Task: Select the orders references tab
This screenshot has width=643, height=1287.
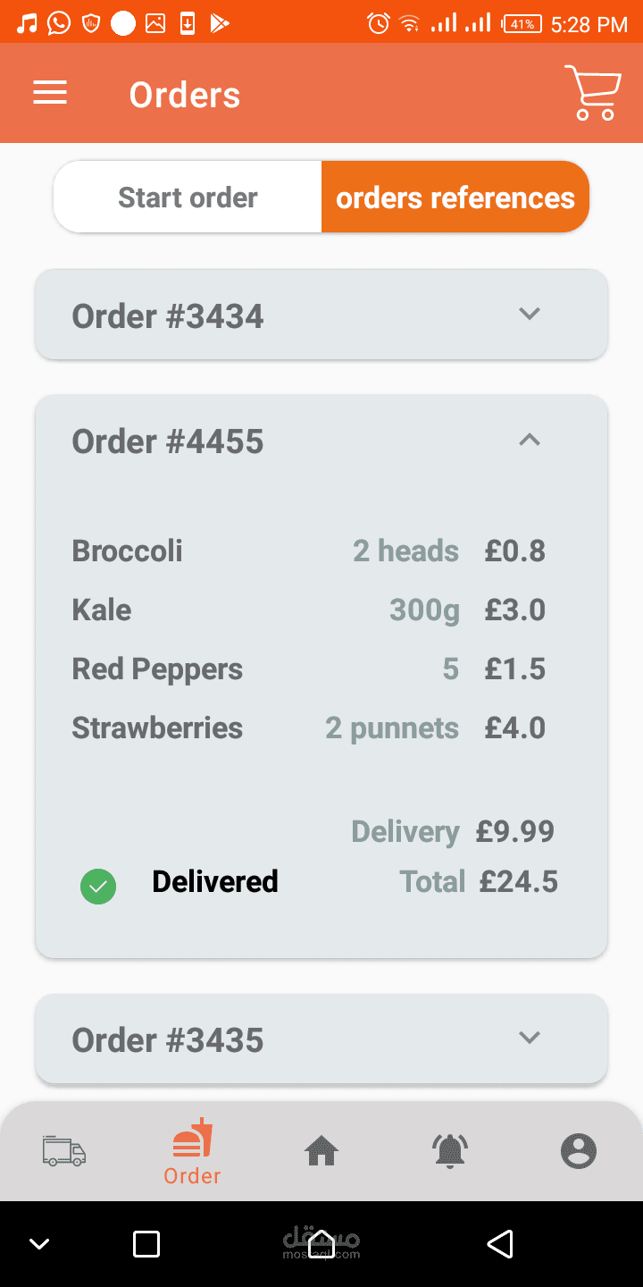Action: (x=455, y=198)
